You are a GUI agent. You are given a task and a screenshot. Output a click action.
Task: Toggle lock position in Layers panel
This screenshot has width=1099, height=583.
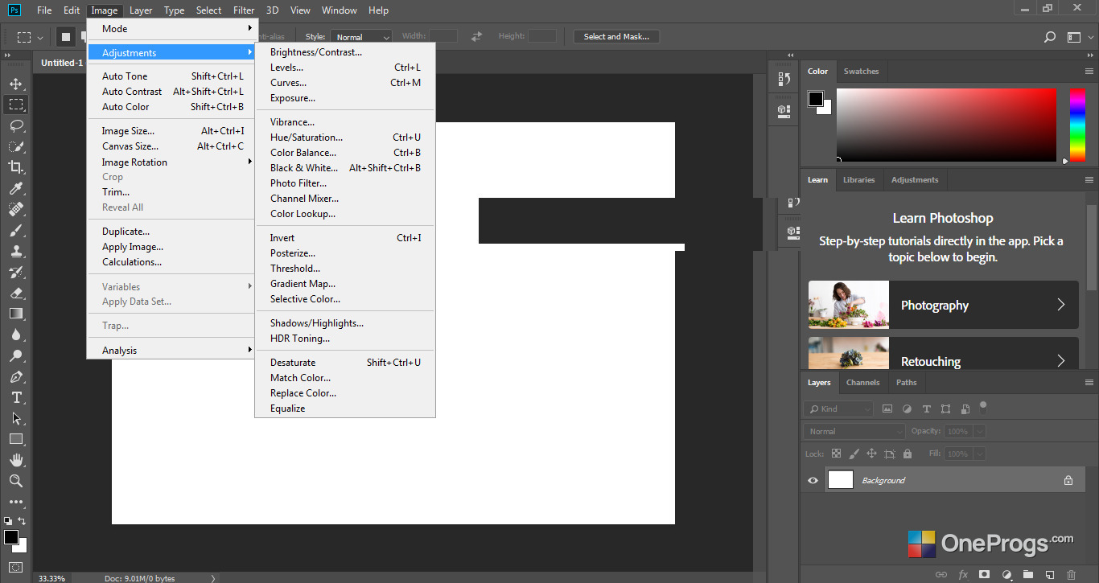click(x=871, y=454)
